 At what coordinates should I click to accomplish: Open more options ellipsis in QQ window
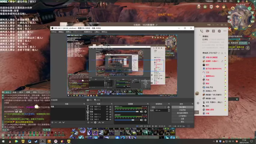click(225, 31)
